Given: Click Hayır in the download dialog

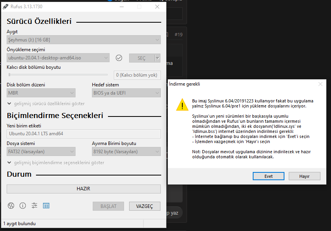Looking at the screenshot, I should click(x=304, y=176).
